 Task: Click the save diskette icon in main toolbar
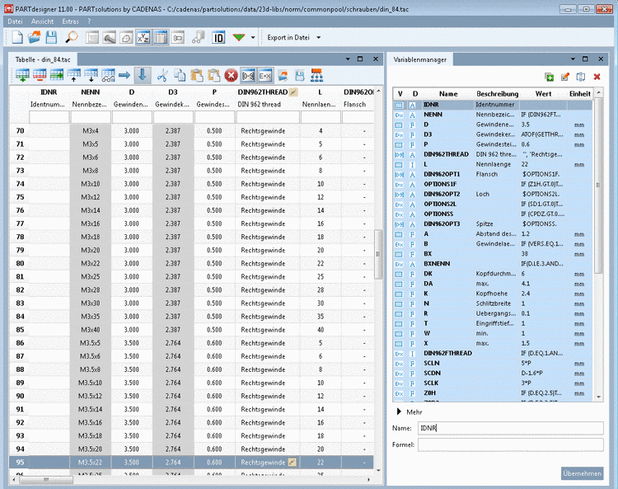pos(51,37)
